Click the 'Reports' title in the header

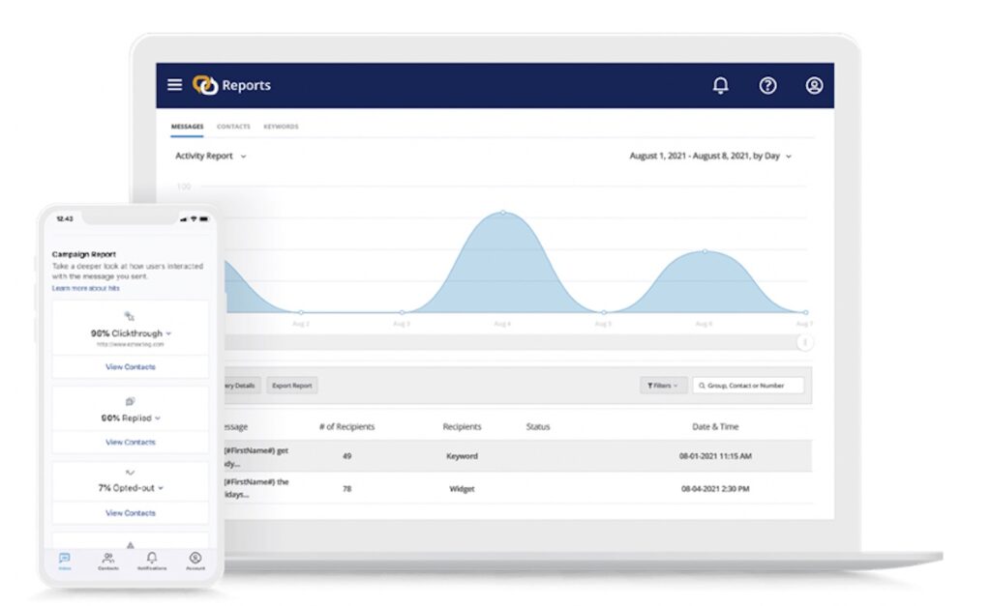[x=247, y=85]
